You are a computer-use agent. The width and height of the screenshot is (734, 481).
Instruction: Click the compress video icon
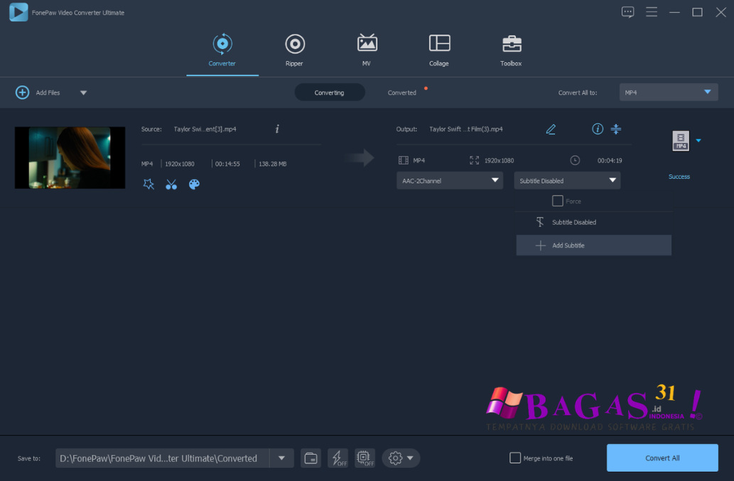pos(616,129)
